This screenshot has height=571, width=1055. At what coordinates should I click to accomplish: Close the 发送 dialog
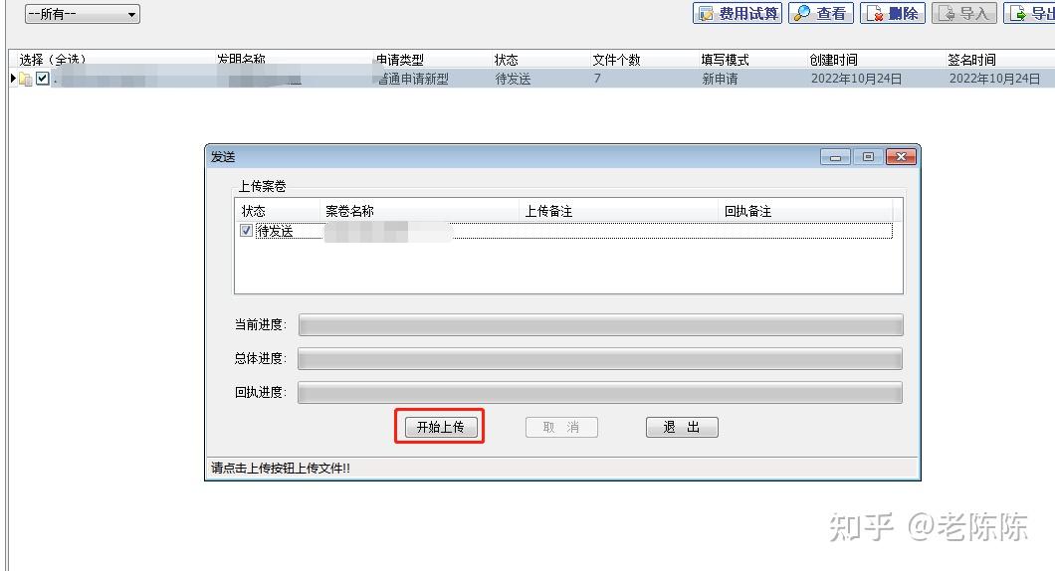(901, 157)
